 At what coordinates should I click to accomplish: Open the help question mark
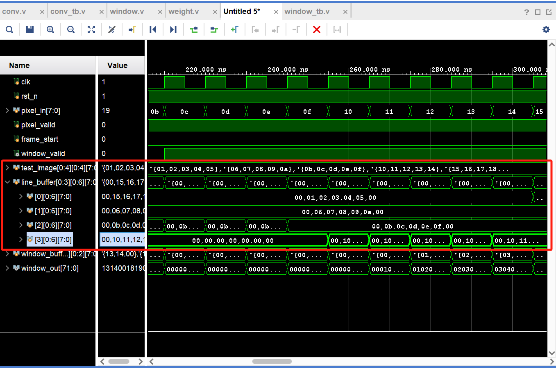click(x=527, y=12)
